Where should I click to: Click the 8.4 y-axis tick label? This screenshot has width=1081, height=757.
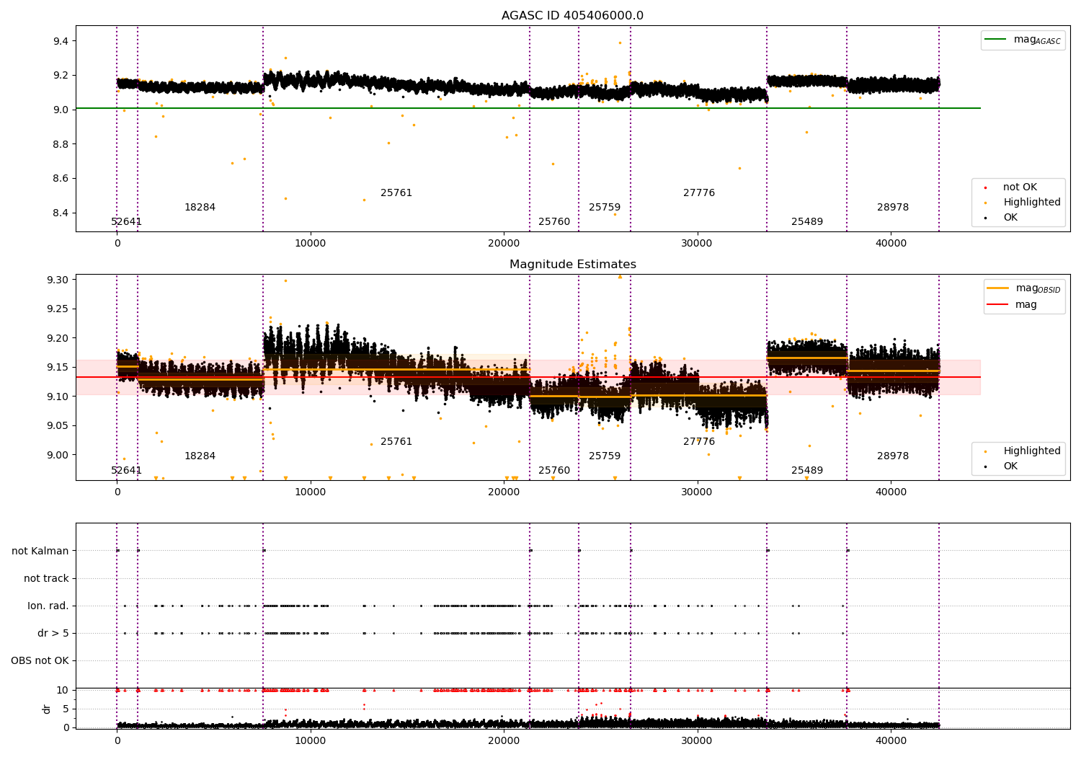pos(61,213)
